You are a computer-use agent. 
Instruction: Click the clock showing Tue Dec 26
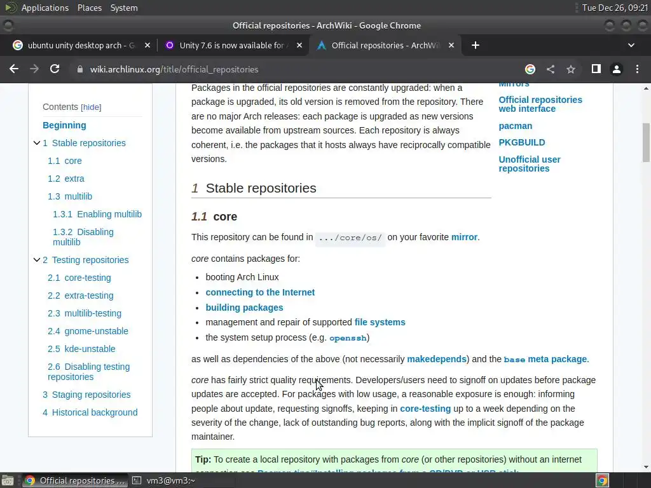pos(615,8)
